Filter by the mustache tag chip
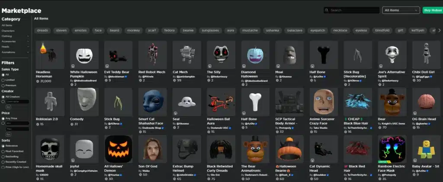 (x=250, y=31)
